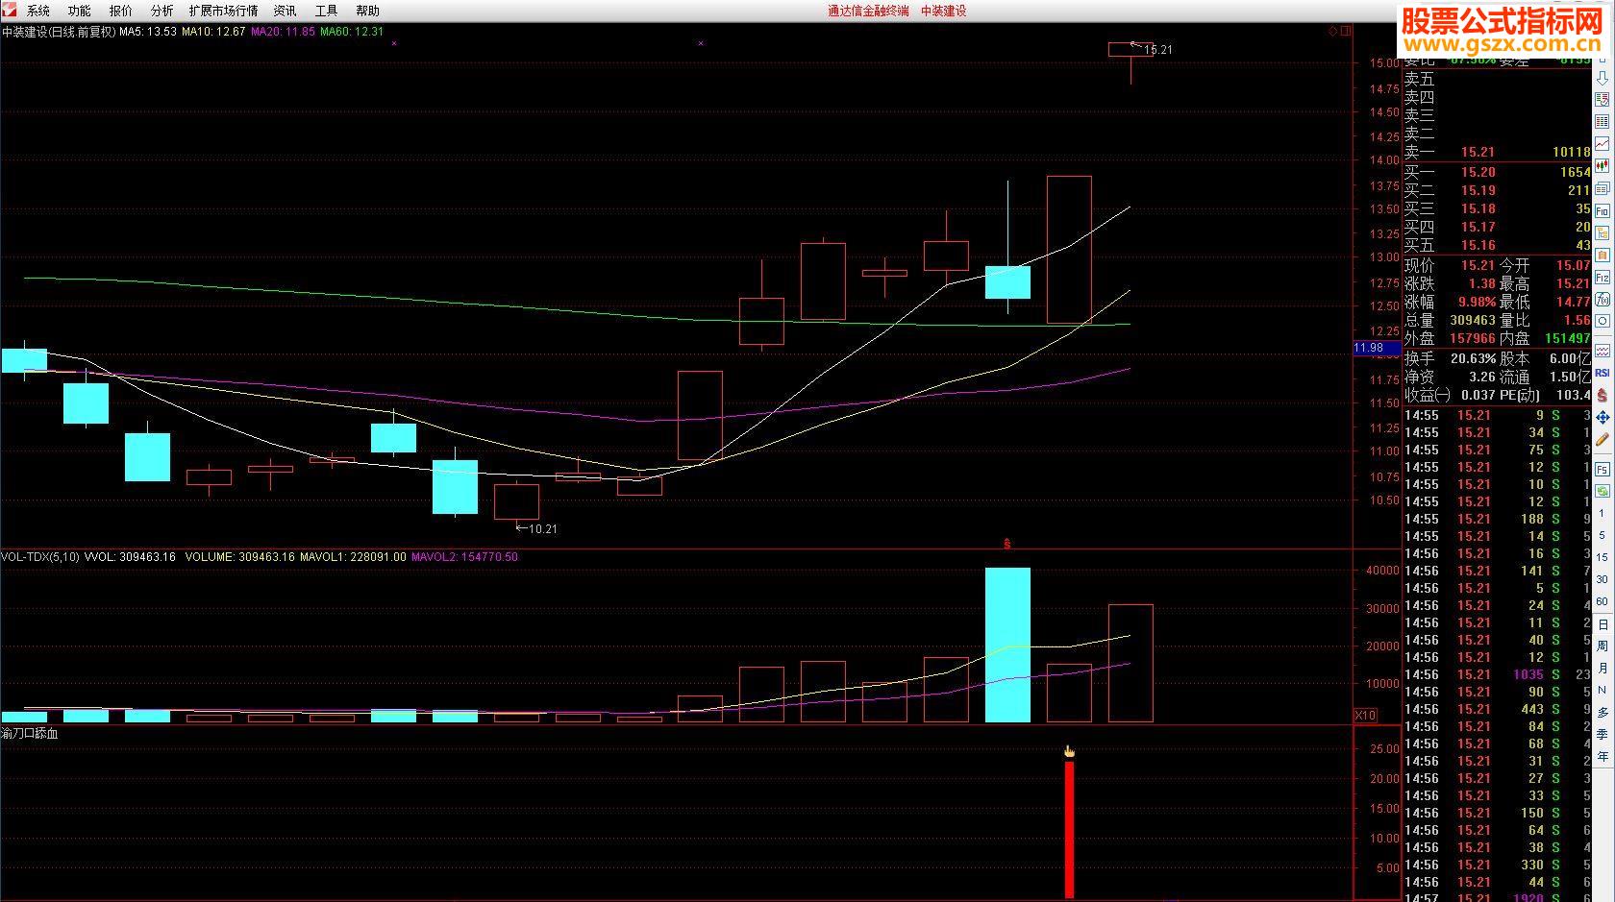Screen dimensions: 1615x902
Task: Click the 10.21 low price label
Action: point(536,528)
